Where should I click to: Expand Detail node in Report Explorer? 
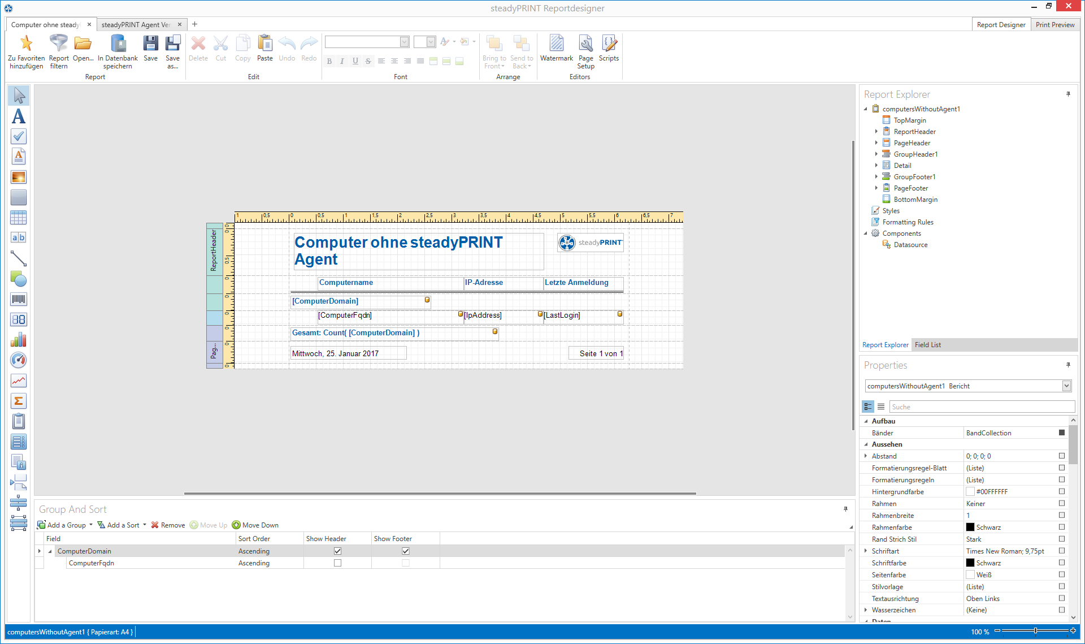[x=876, y=165]
